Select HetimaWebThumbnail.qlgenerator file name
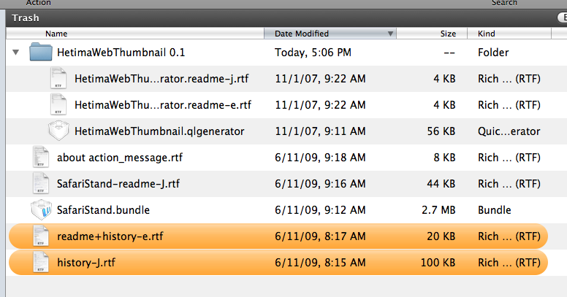Image resolution: width=567 pixels, height=297 pixels. coord(159,131)
